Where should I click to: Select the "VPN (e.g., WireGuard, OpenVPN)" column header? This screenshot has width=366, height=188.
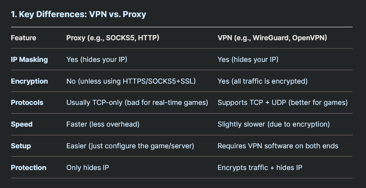pos(272,38)
